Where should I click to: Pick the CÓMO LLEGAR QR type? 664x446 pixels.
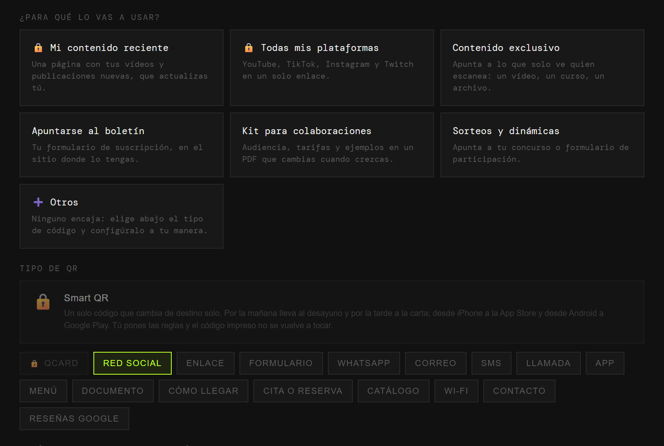(x=204, y=391)
